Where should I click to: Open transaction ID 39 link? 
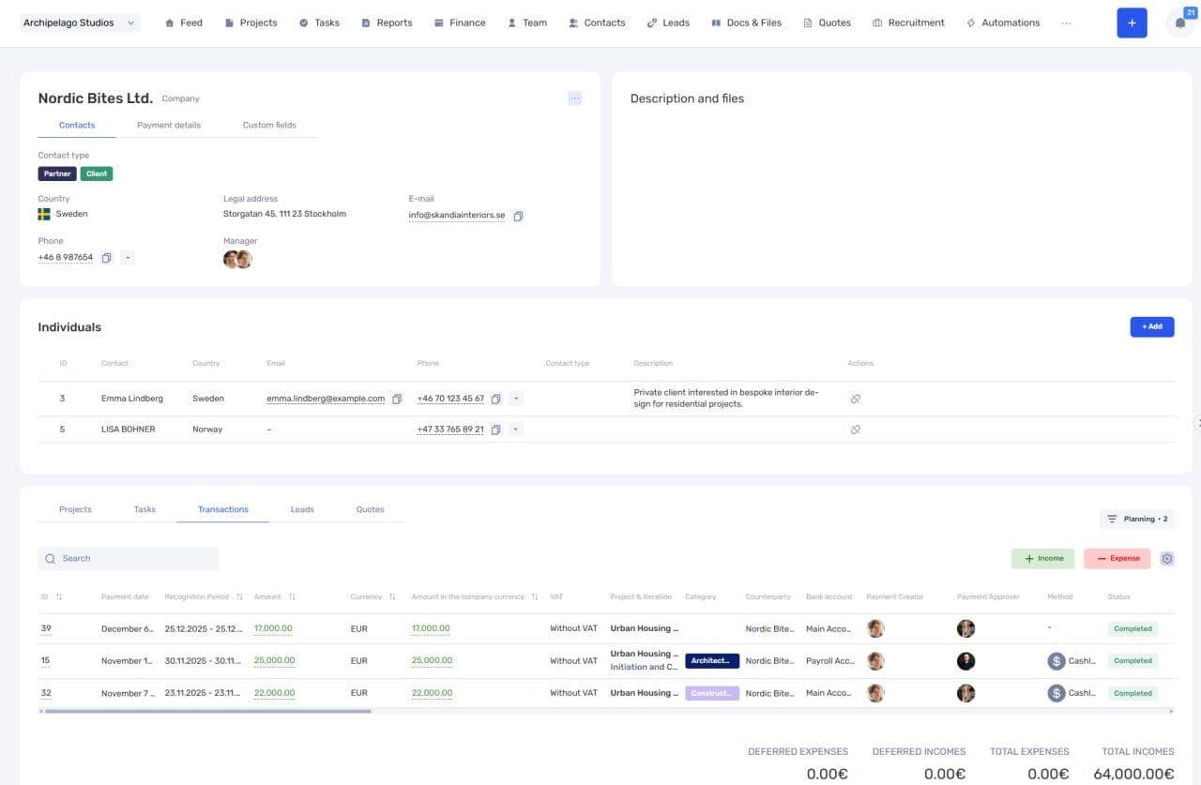(x=45, y=629)
